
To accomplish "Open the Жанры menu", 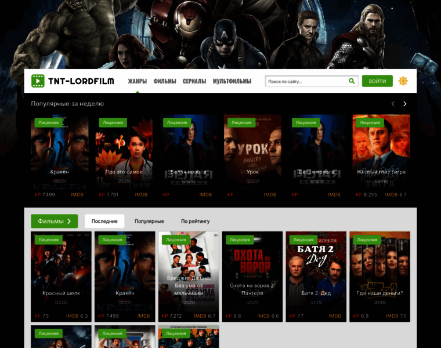I will point(138,81).
